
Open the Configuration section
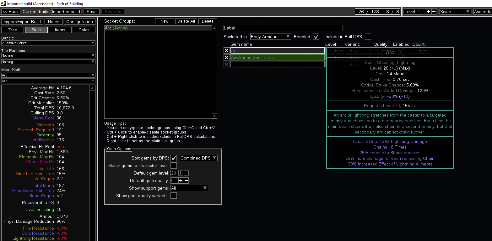(x=79, y=21)
